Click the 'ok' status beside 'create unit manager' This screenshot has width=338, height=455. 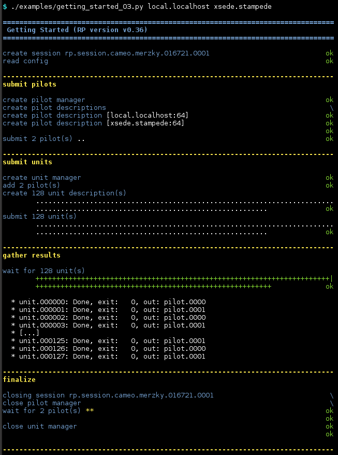pos(329,178)
